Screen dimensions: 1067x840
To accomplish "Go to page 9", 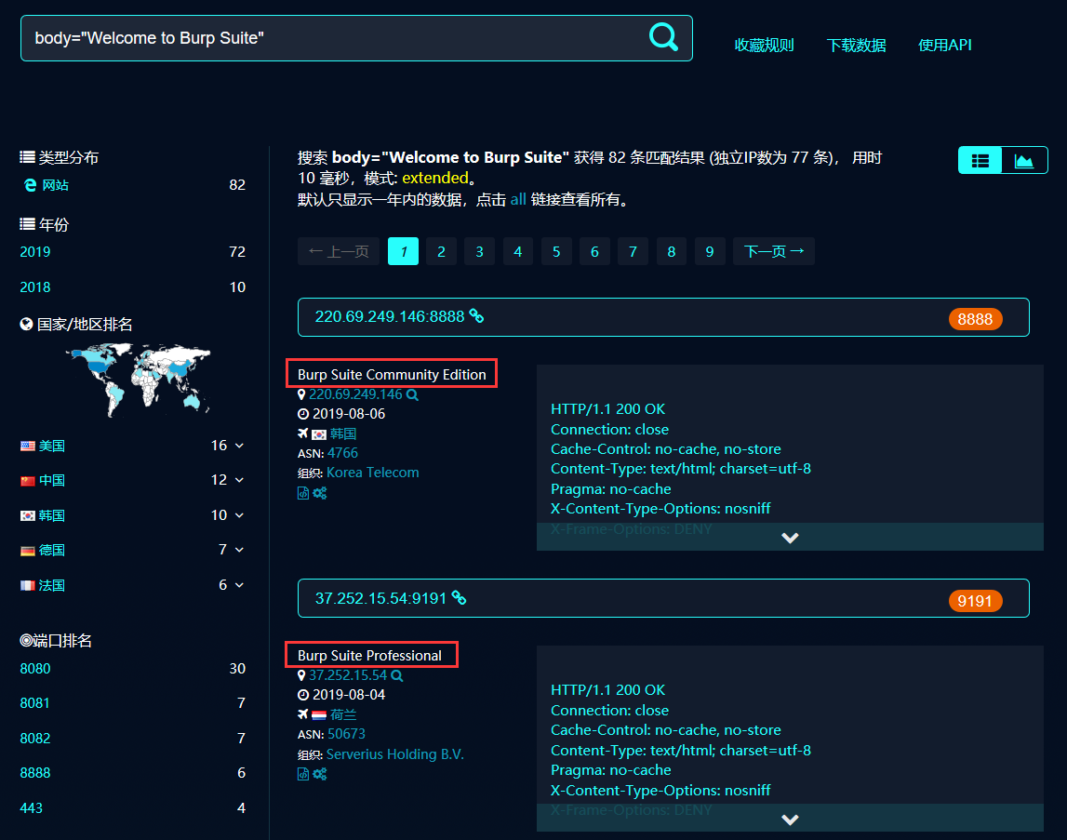I will tap(710, 252).
